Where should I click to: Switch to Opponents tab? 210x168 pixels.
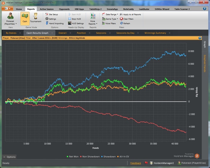click(x=64, y=9)
